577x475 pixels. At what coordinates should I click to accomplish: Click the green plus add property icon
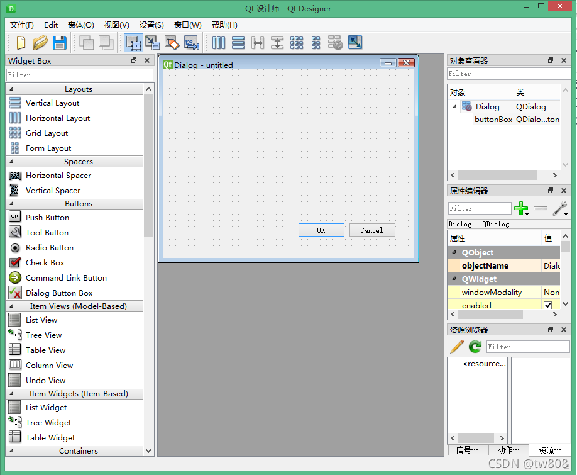[x=522, y=208]
